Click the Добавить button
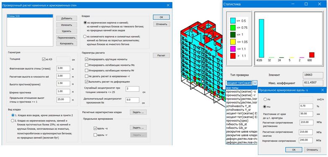This screenshot has width=328, height=157. pos(67,18)
